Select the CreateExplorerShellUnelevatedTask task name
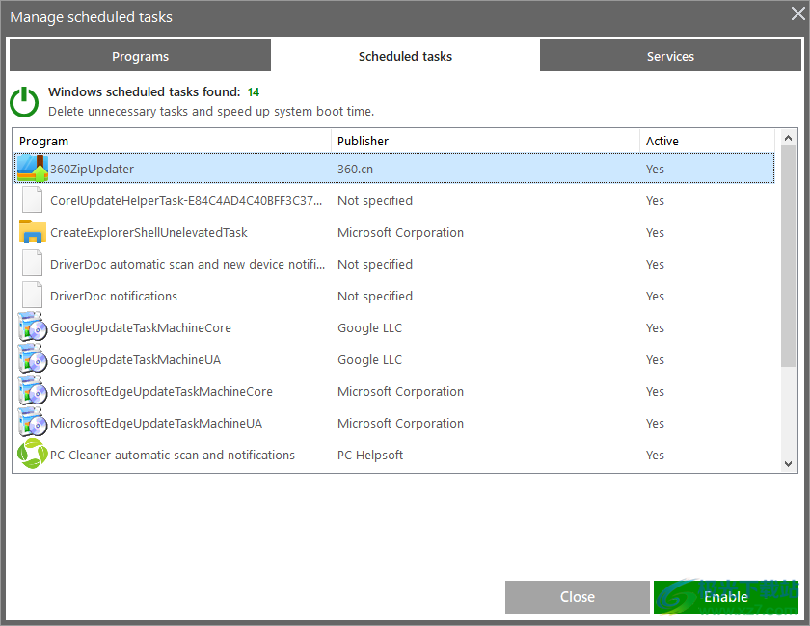810x626 pixels. point(148,233)
